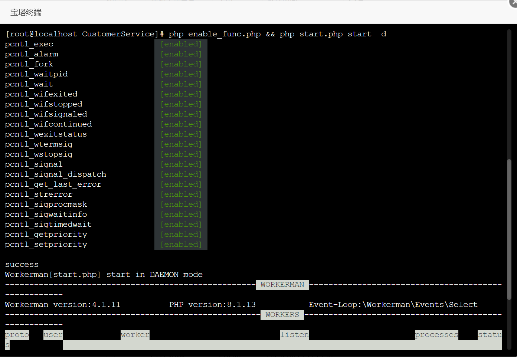Click [enabled] status beside pcntl_alarm

[x=181, y=54]
